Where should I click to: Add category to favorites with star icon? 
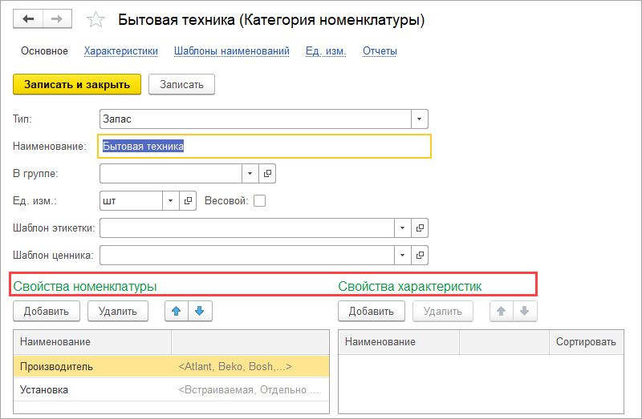point(95,20)
